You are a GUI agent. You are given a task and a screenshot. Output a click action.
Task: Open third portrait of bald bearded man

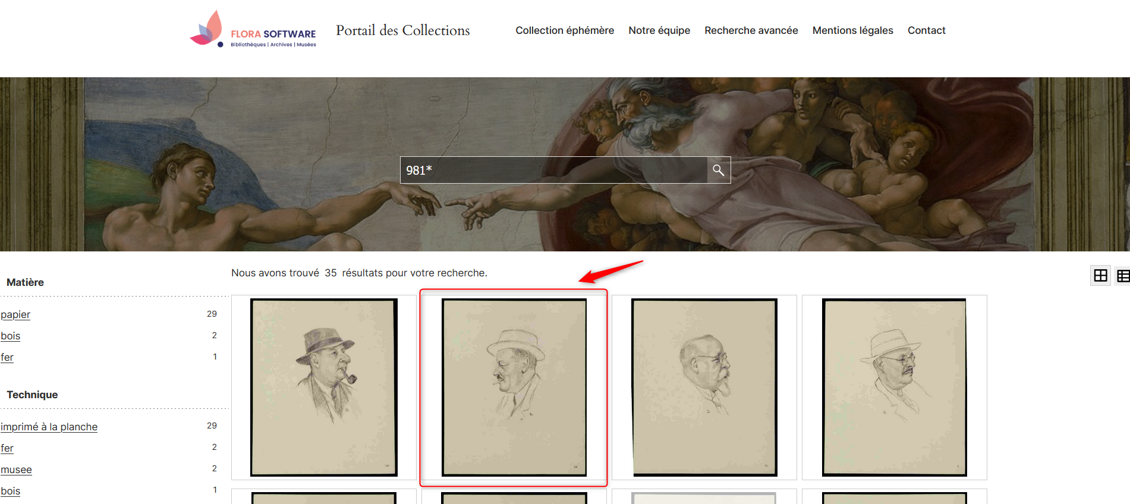pyautogui.click(x=704, y=387)
